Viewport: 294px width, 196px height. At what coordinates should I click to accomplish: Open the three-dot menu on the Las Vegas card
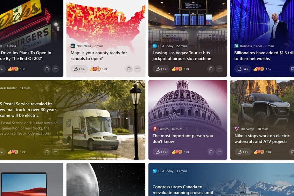point(219,69)
